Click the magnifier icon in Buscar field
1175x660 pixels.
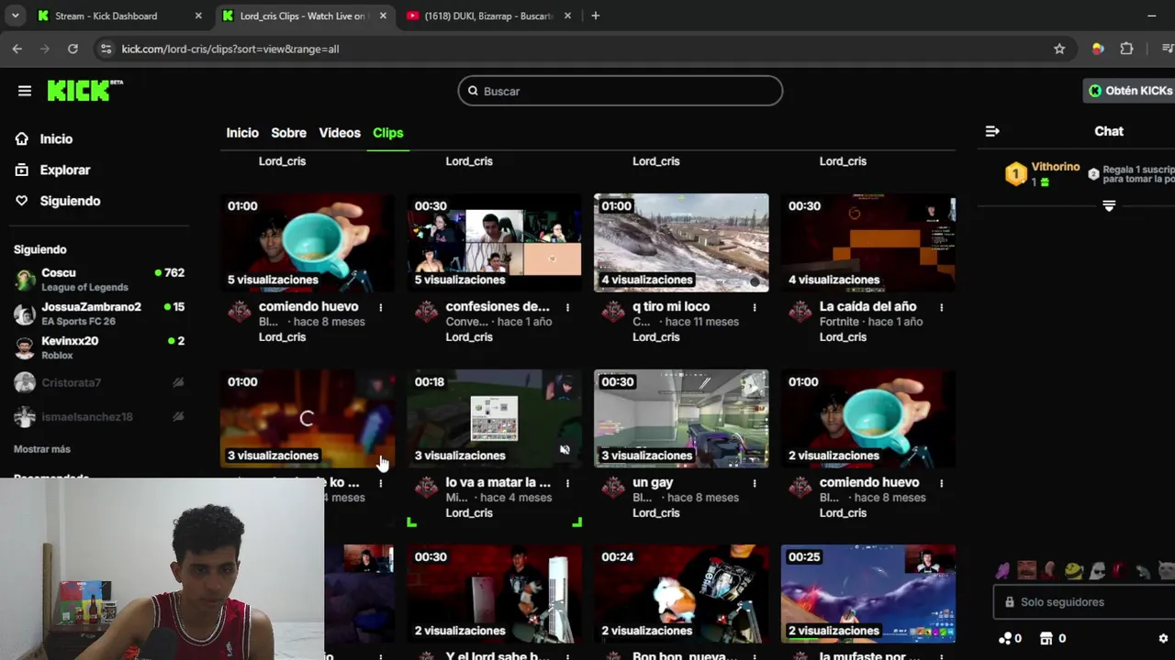(473, 91)
